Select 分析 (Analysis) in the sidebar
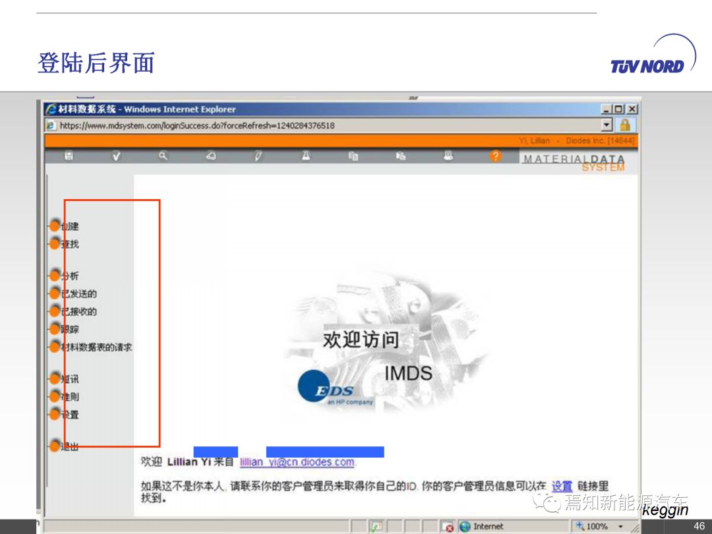712x534 pixels. [x=69, y=276]
